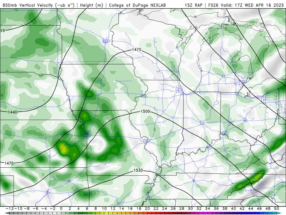This screenshot has width=286, height=215.
Task: Click the 1470 contour label near Kansas
Action: pyautogui.click(x=9, y=163)
